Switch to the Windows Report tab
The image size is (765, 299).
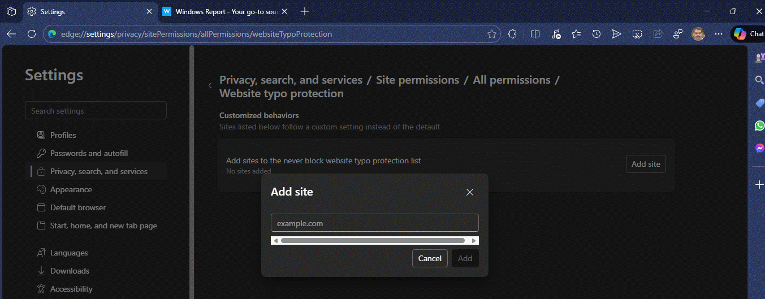pos(225,11)
